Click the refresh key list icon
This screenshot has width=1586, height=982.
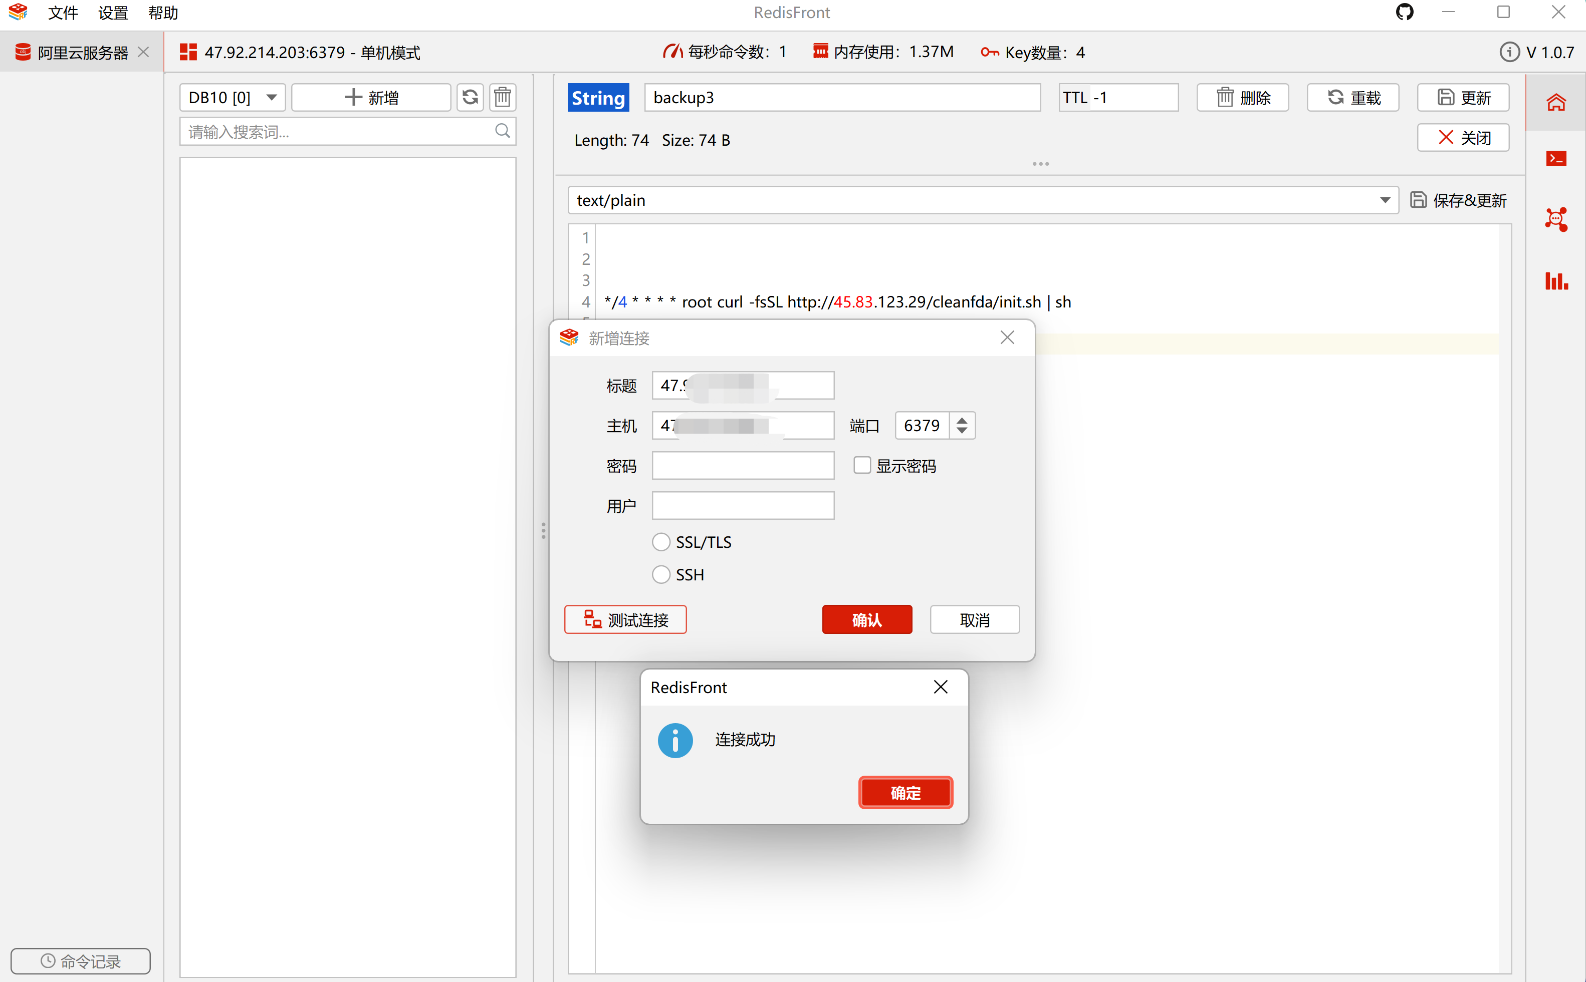(x=470, y=98)
